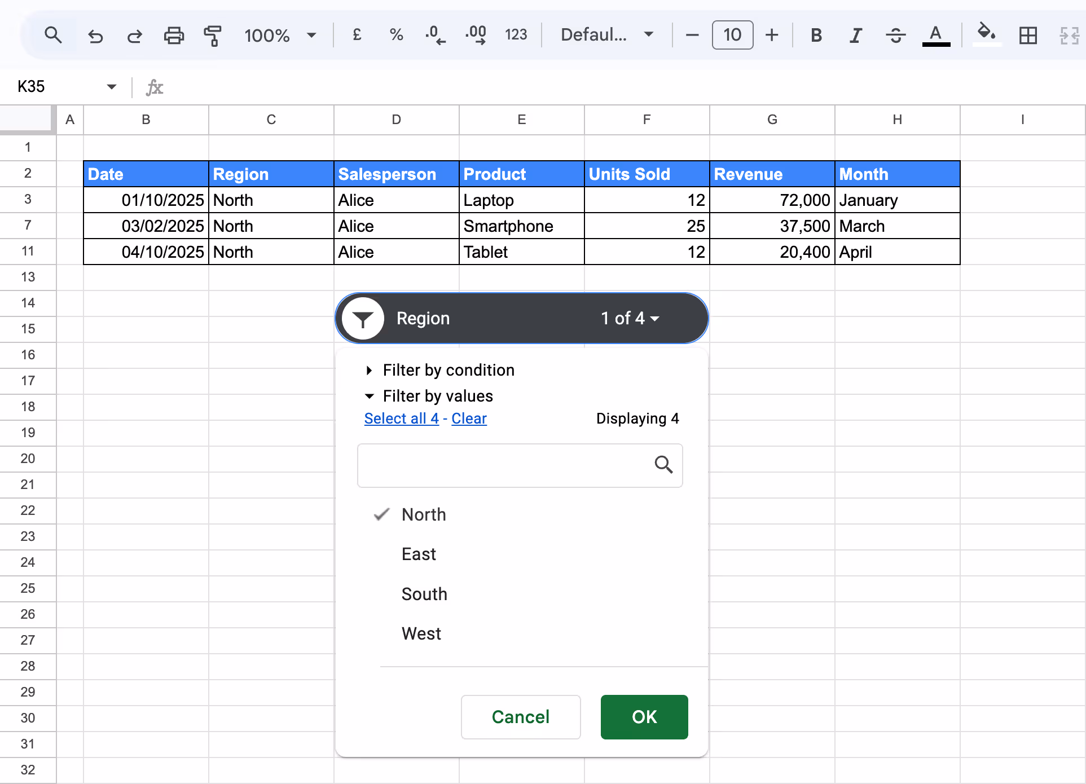Select the Paint format tool
1086x784 pixels.
coord(213,35)
